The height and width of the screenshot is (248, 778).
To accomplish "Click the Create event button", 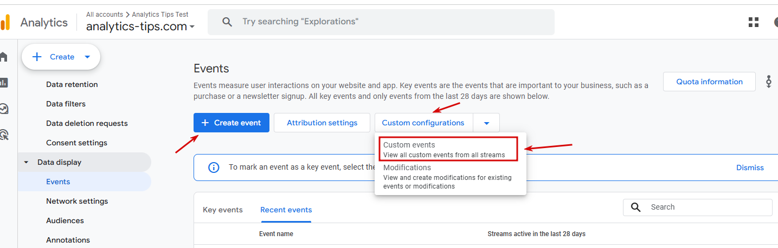I will click(232, 123).
